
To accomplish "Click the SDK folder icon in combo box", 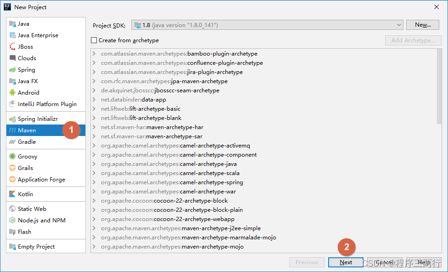I will tap(138, 25).
